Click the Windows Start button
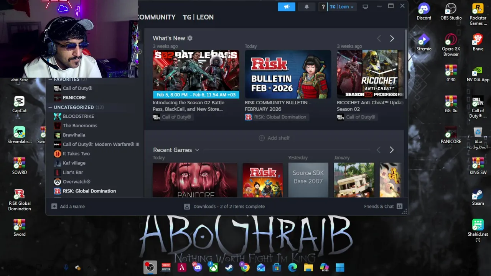The height and width of the screenshot is (276, 491). tap(340, 267)
